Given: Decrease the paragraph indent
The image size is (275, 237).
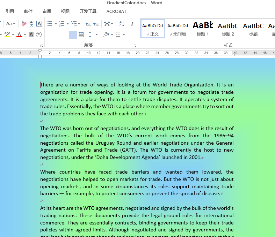Looking at the screenshot, I should 88,24.
